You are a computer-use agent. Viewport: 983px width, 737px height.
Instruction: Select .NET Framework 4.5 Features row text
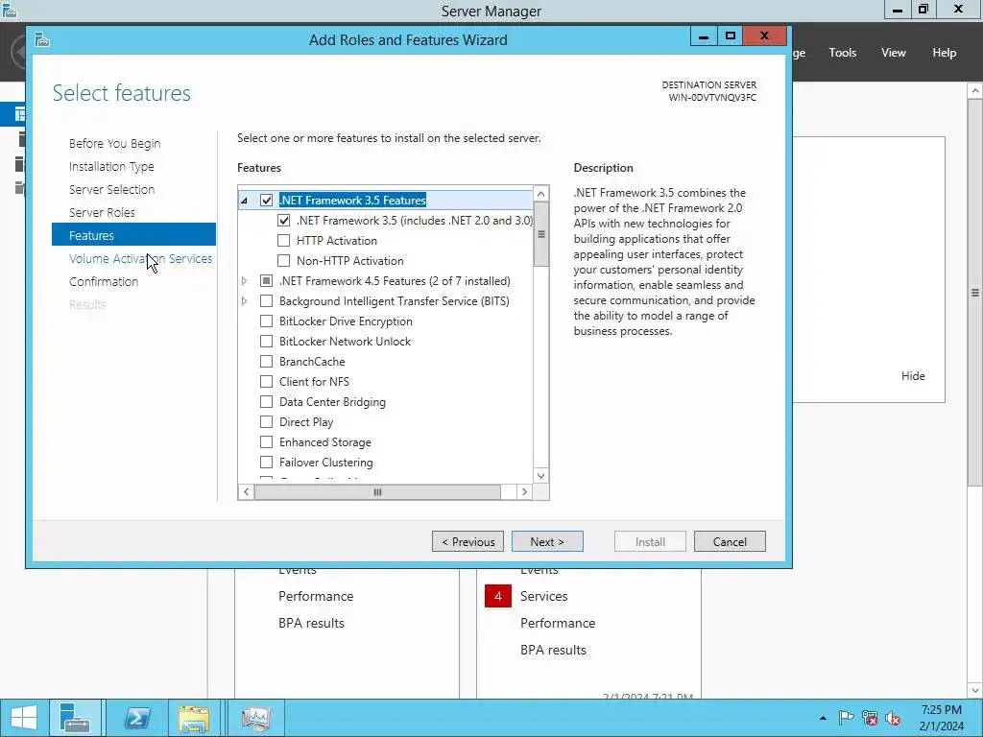[395, 281]
